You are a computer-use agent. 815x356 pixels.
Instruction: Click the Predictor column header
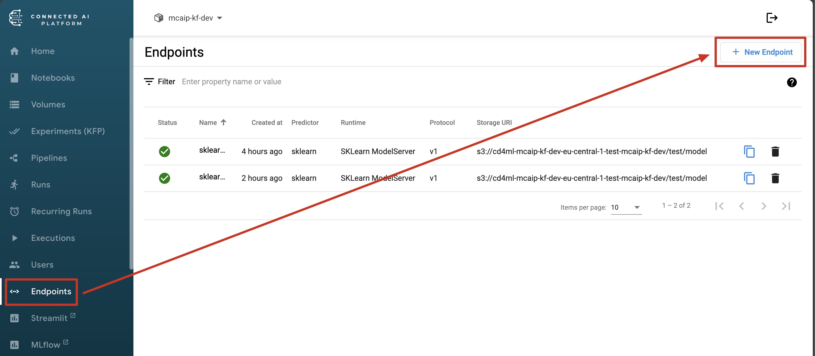coord(305,122)
